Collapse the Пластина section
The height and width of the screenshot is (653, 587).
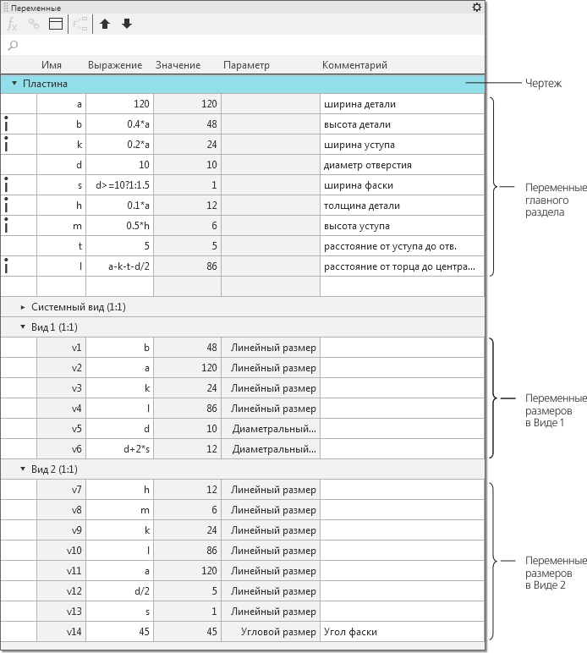[14, 84]
